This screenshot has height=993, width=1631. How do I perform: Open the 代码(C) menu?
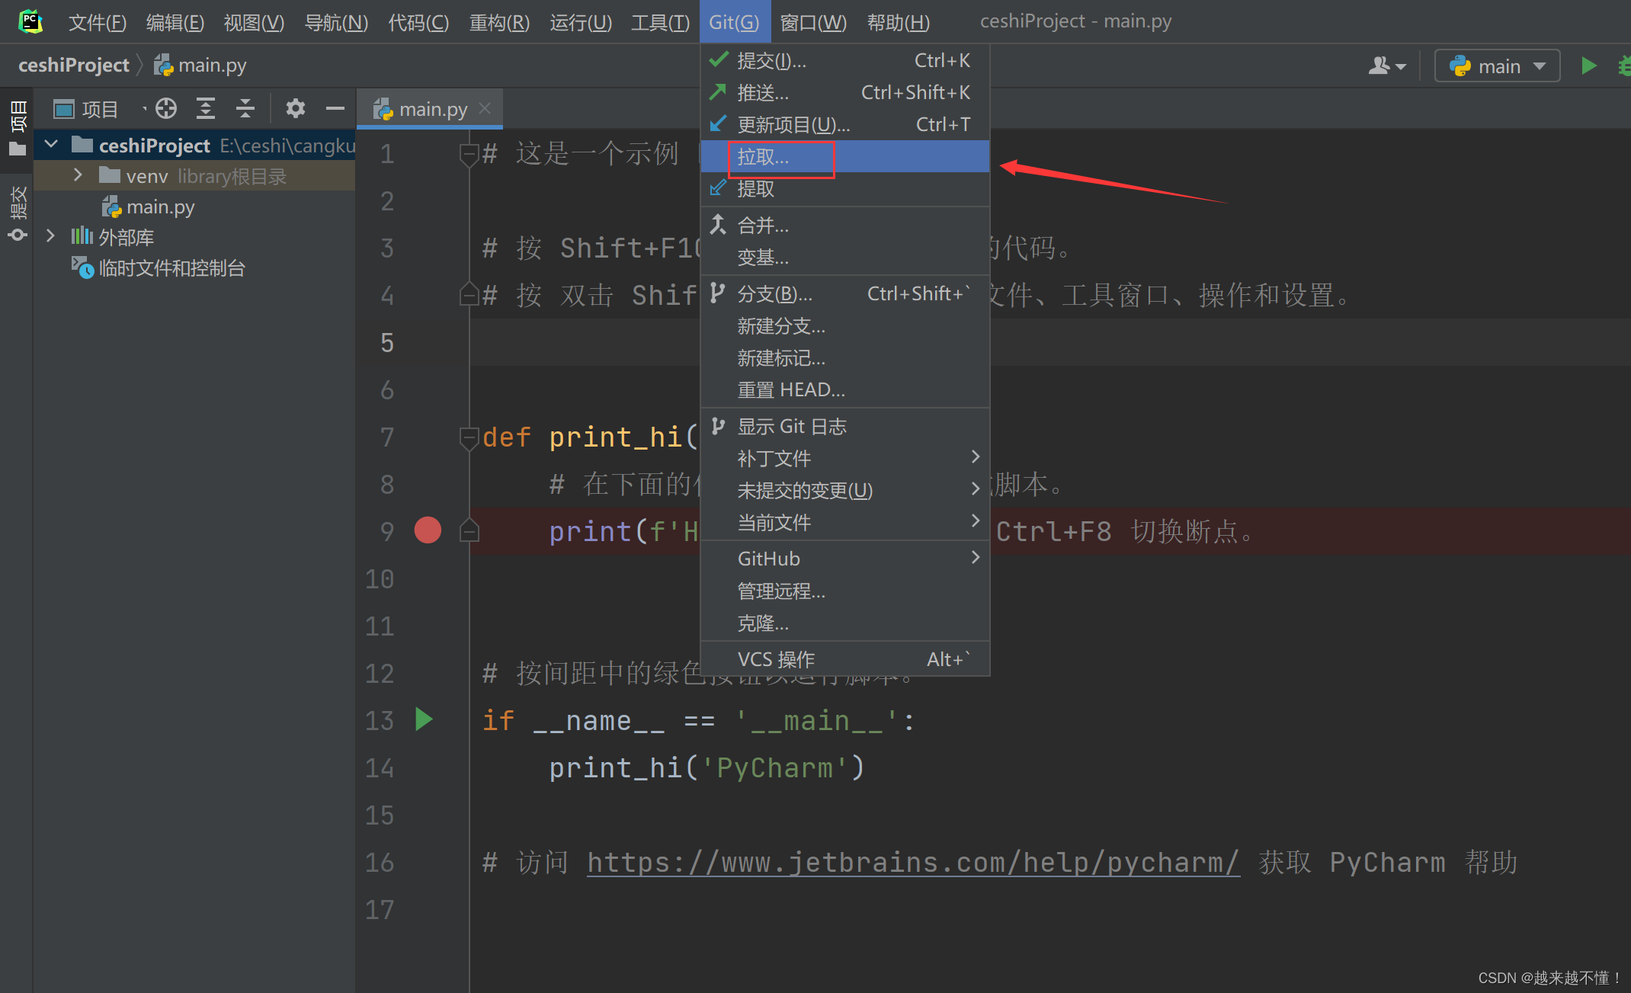click(x=418, y=22)
